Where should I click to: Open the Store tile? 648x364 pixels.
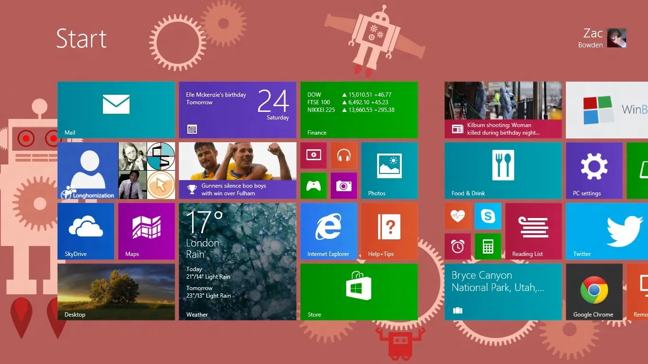359,292
